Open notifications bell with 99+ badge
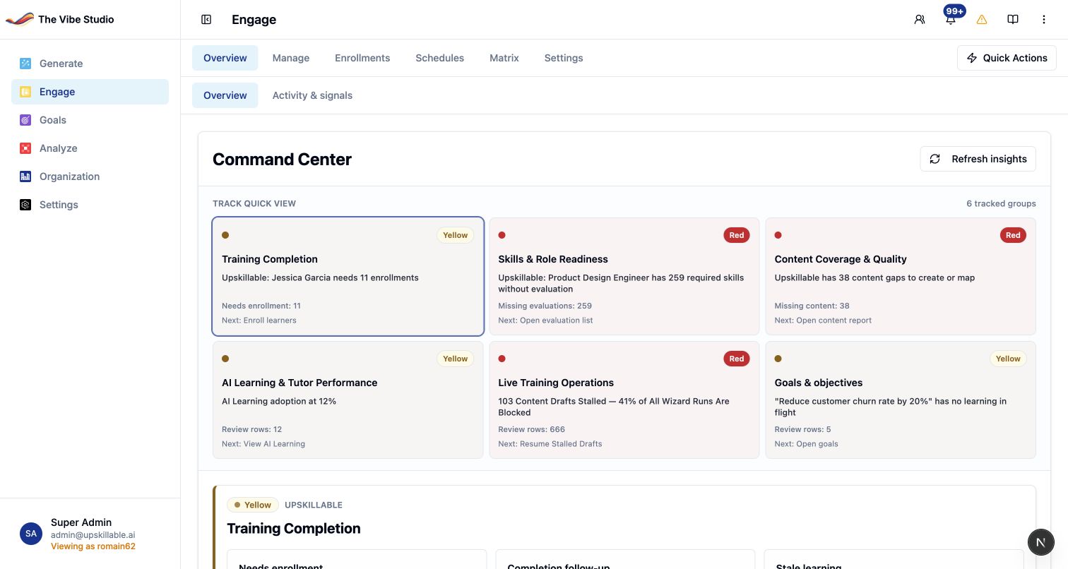The width and height of the screenshot is (1068, 569). pyautogui.click(x=951, y=20)
